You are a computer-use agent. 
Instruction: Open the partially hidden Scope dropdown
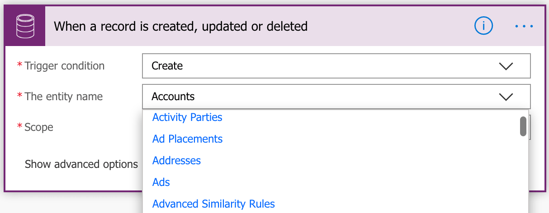coord(530,127)
